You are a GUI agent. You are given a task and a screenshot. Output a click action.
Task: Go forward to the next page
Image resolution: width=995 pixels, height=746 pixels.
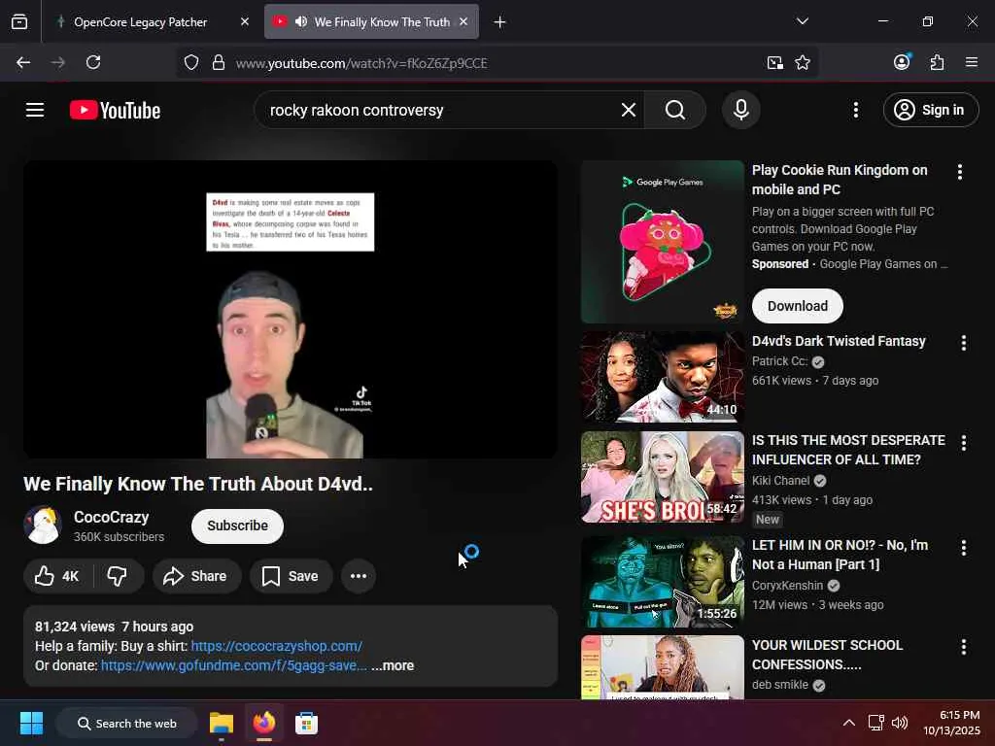pos(58,63)
